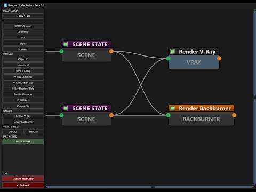Add a Material ID settings node
Viewport: 256px width, 192px height.
click(x=23, y=65)
